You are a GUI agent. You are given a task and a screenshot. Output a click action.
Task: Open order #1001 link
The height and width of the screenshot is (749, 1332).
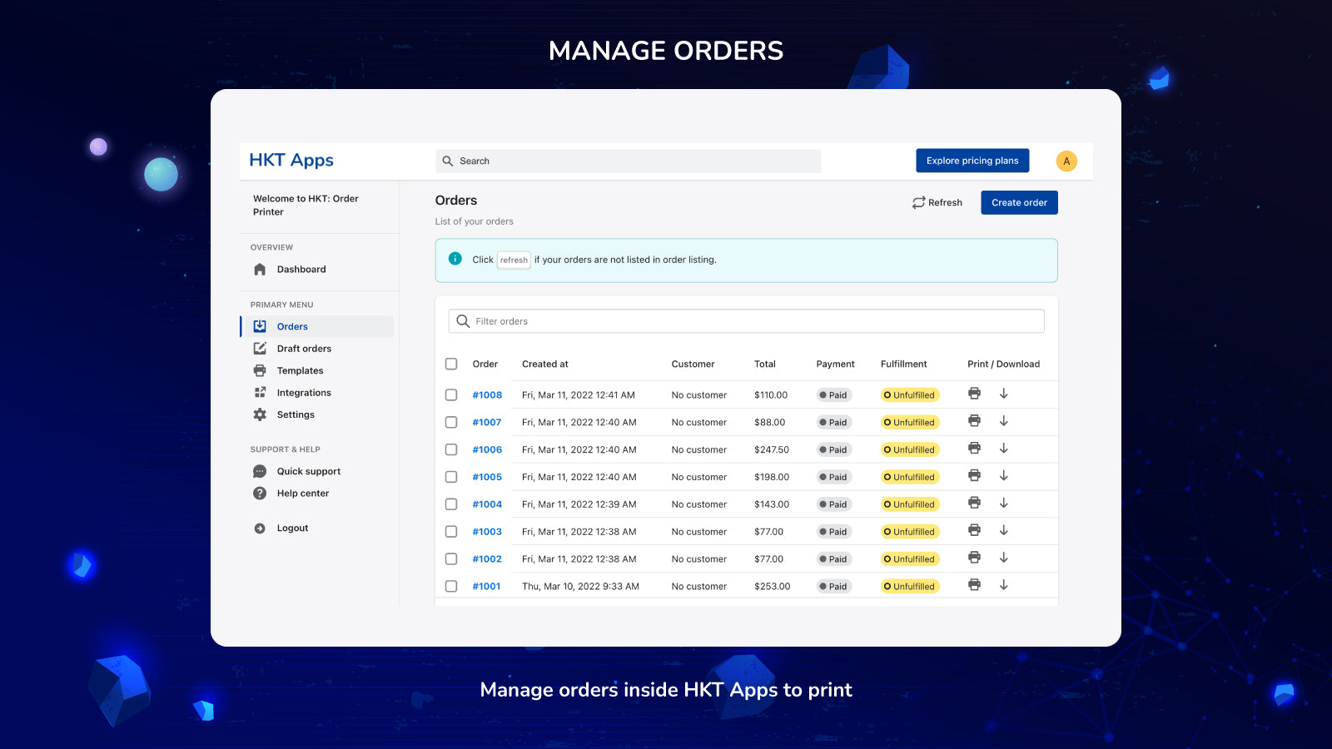coord(486,587)
